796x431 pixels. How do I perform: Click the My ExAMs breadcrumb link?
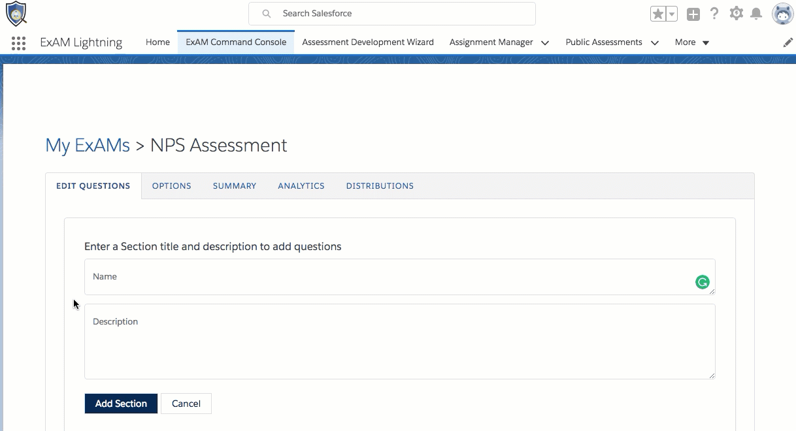click(x=88, y=145)
